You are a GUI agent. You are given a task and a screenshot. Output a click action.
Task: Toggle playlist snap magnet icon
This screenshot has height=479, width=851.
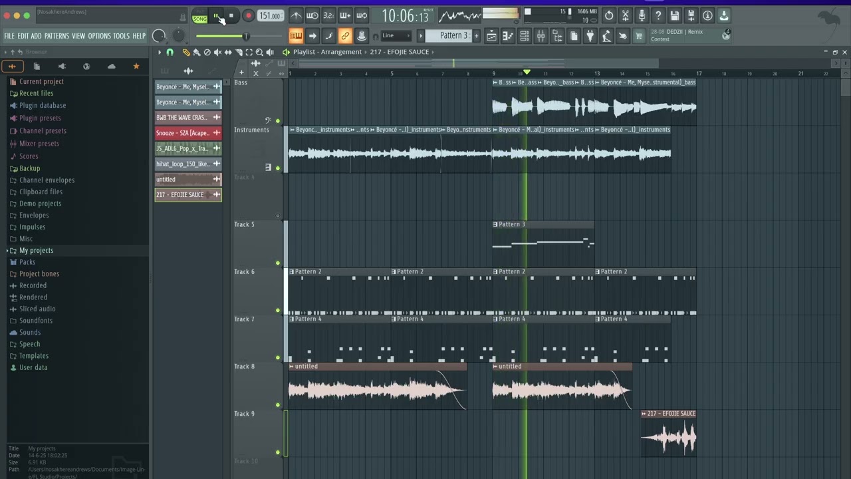point(170,52)
